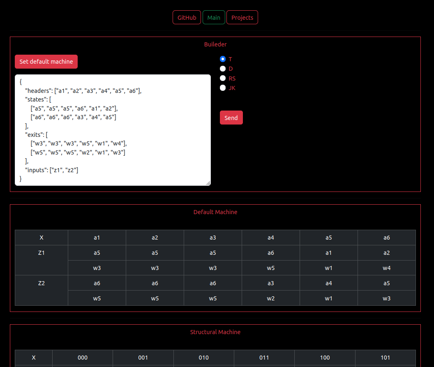Viewport: 434px width, 367px height.
Task: Select the a4 column header in Default Machine
Action: tap(271, 238)
